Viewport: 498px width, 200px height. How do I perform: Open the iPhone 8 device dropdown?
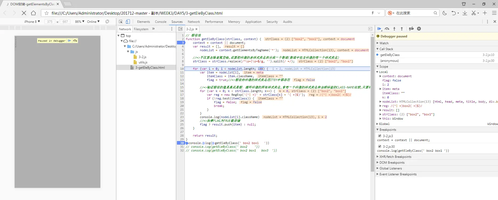coord(32,22)
